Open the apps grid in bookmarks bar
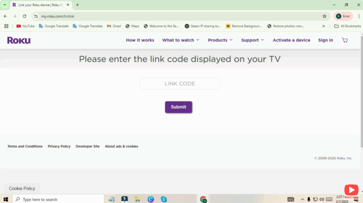The height and width of the screenshot is (203, 363). [6, 26]
